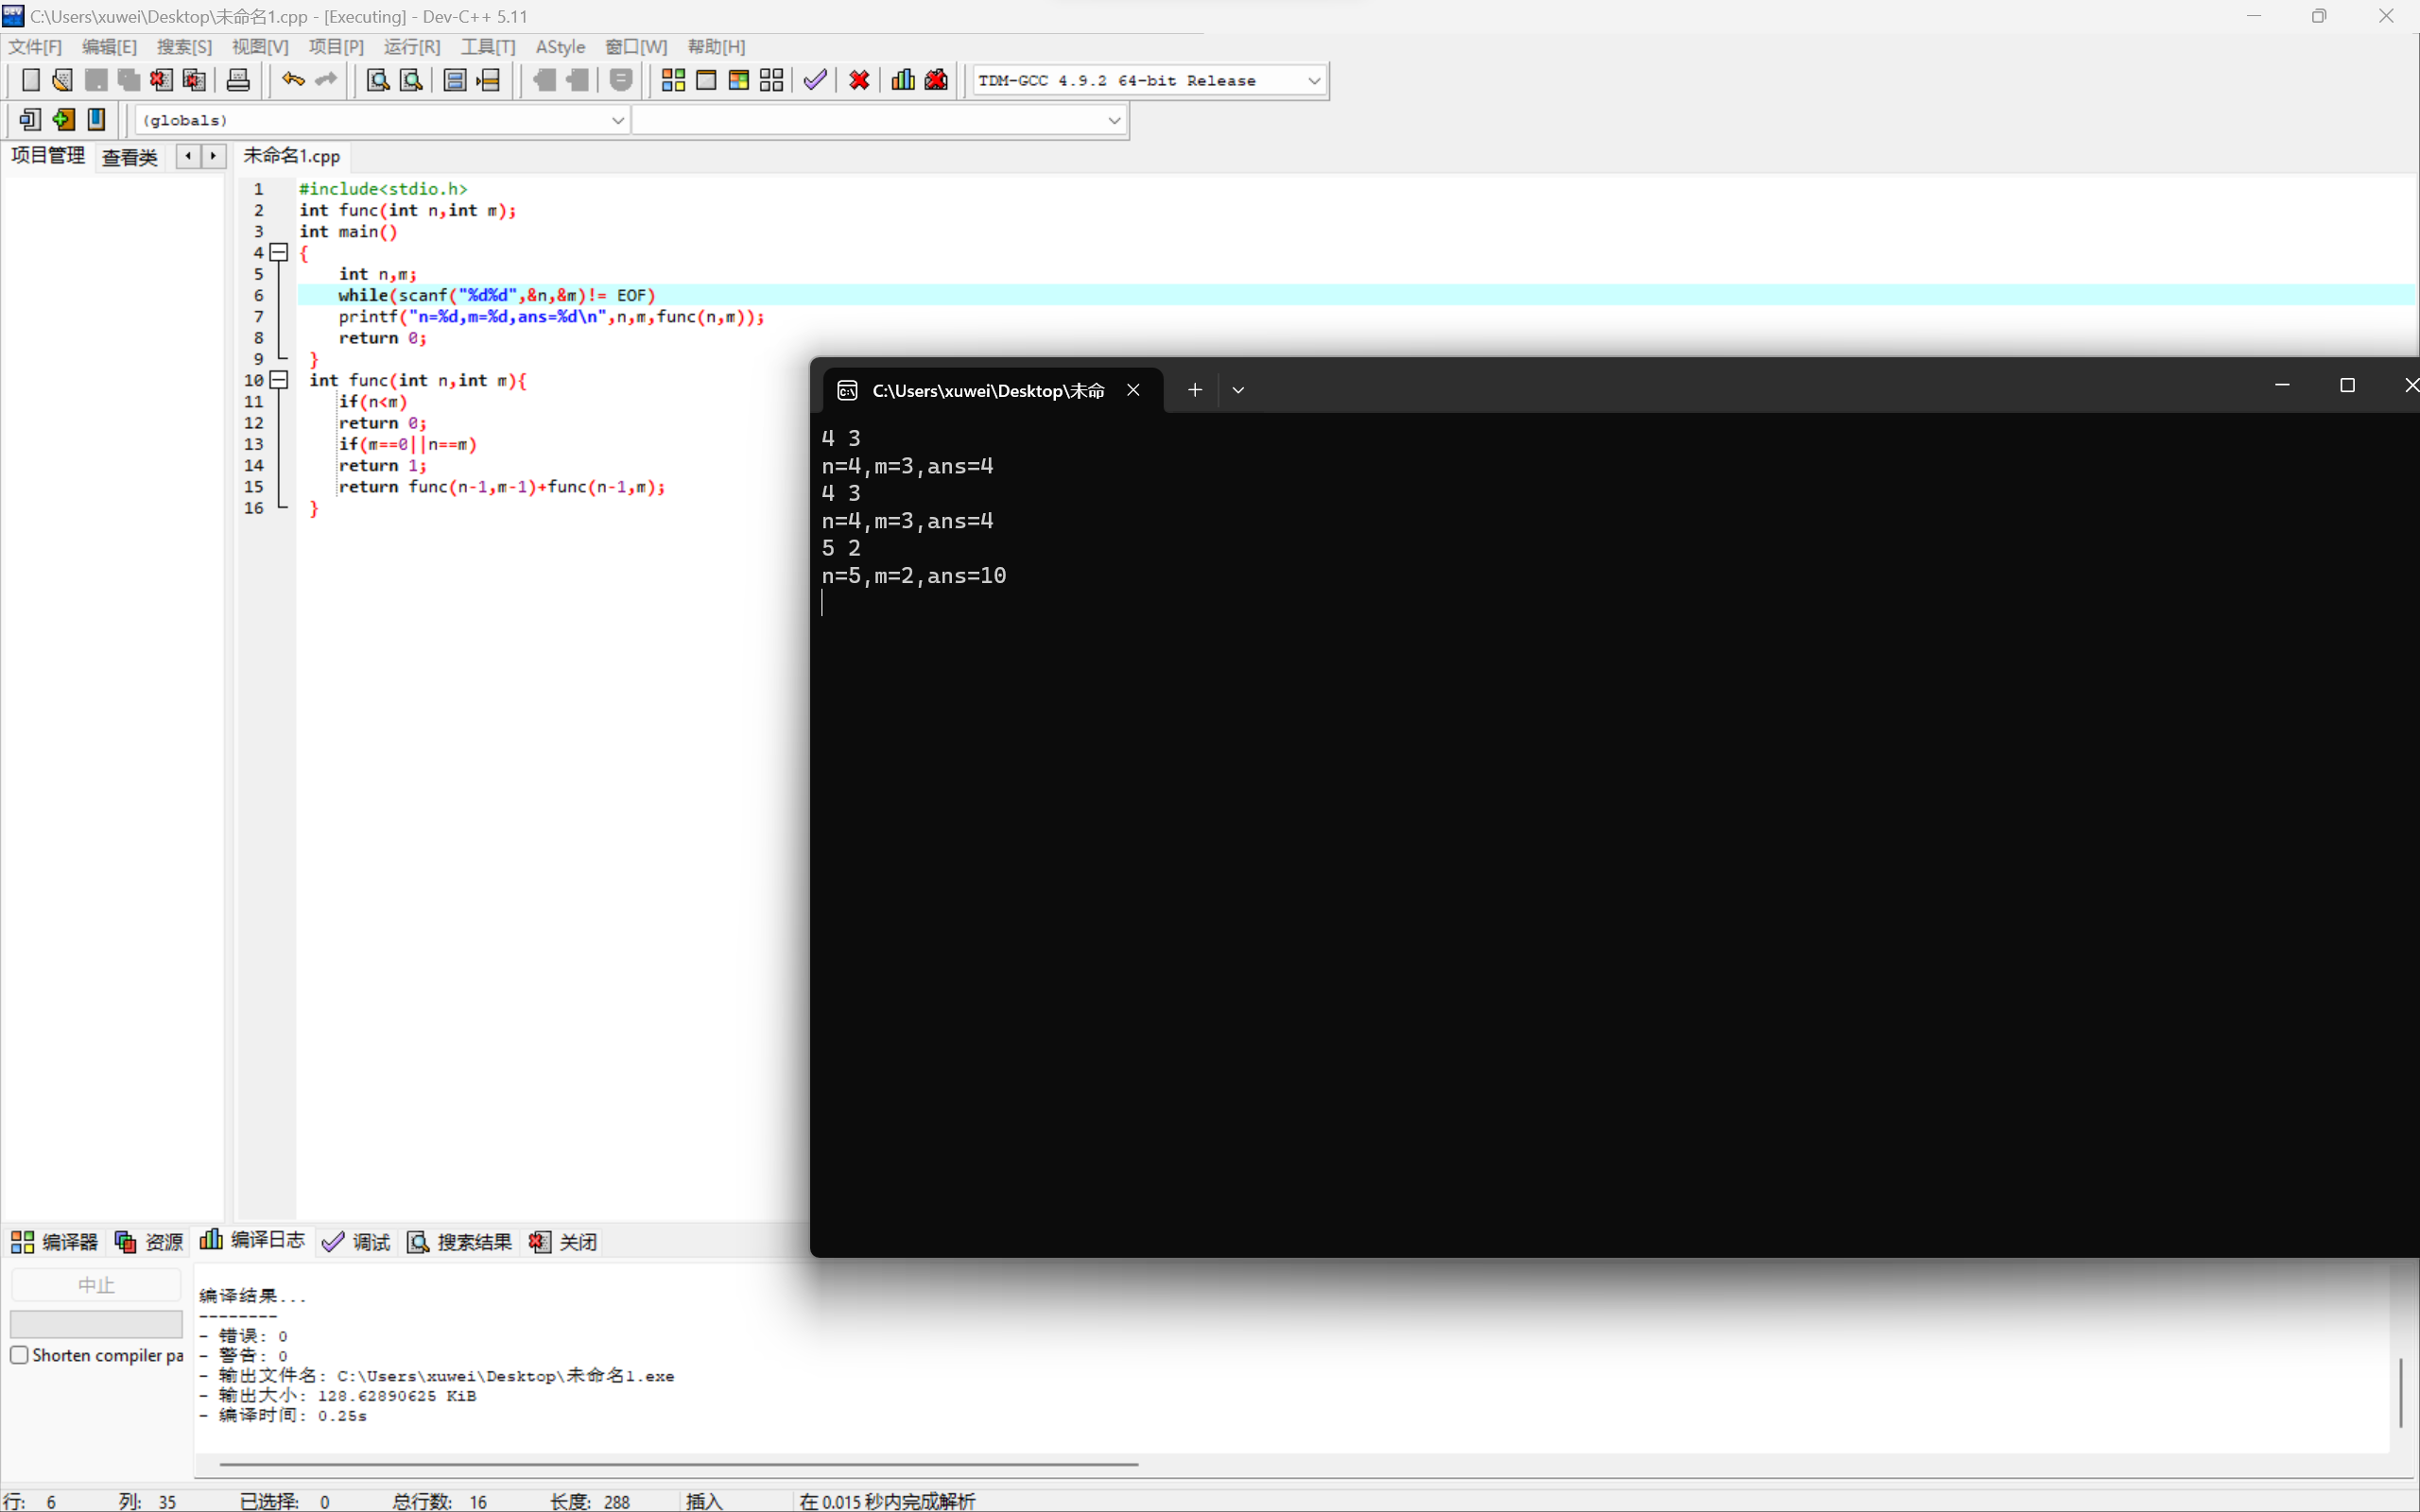The image size is (2420, 1512).
Task: Click the Undo arrow icon
Action: [292, 80]
